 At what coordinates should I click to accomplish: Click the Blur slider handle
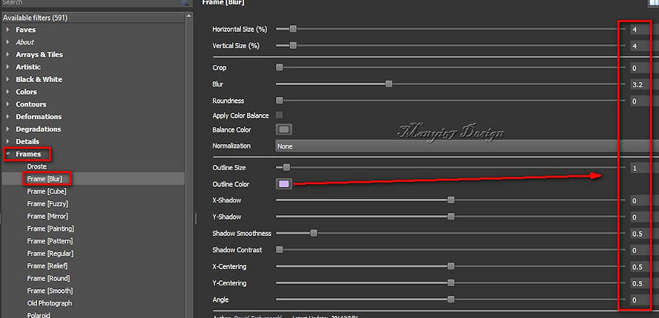(388, 84)
